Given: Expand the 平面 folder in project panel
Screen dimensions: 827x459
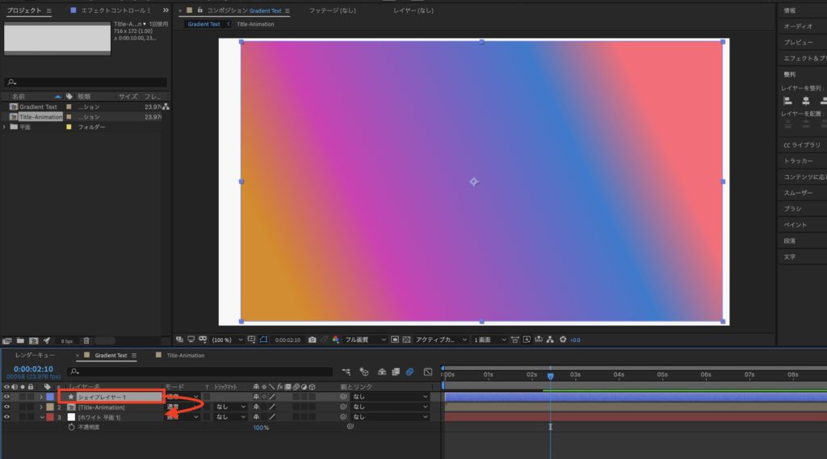Looking at the screenshot, I should coord(4,127).
